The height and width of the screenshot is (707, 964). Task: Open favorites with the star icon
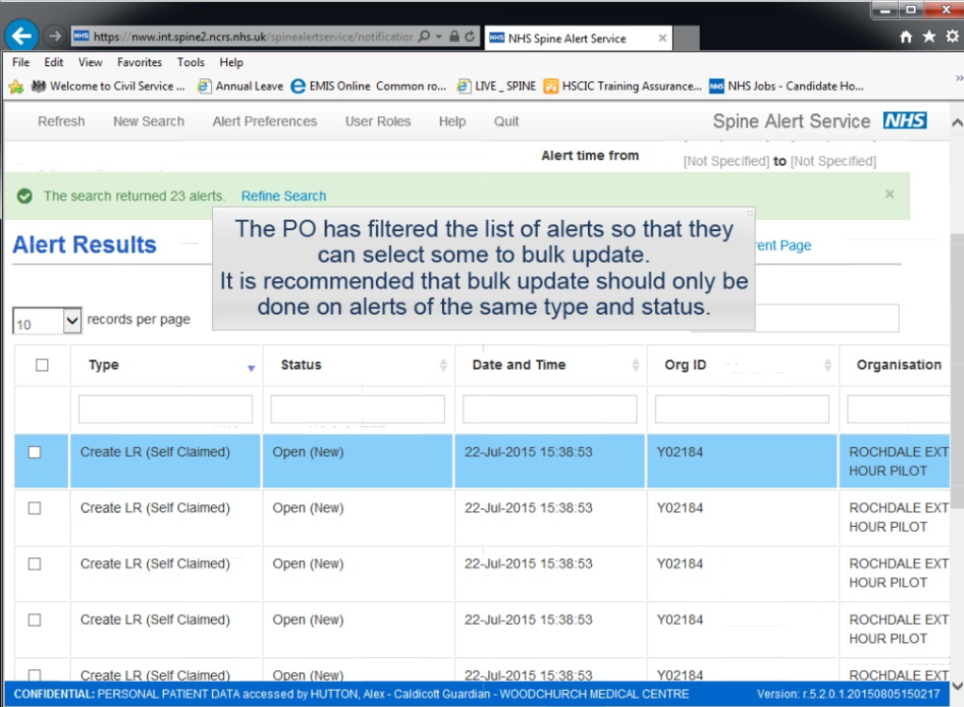pos(929,37)
